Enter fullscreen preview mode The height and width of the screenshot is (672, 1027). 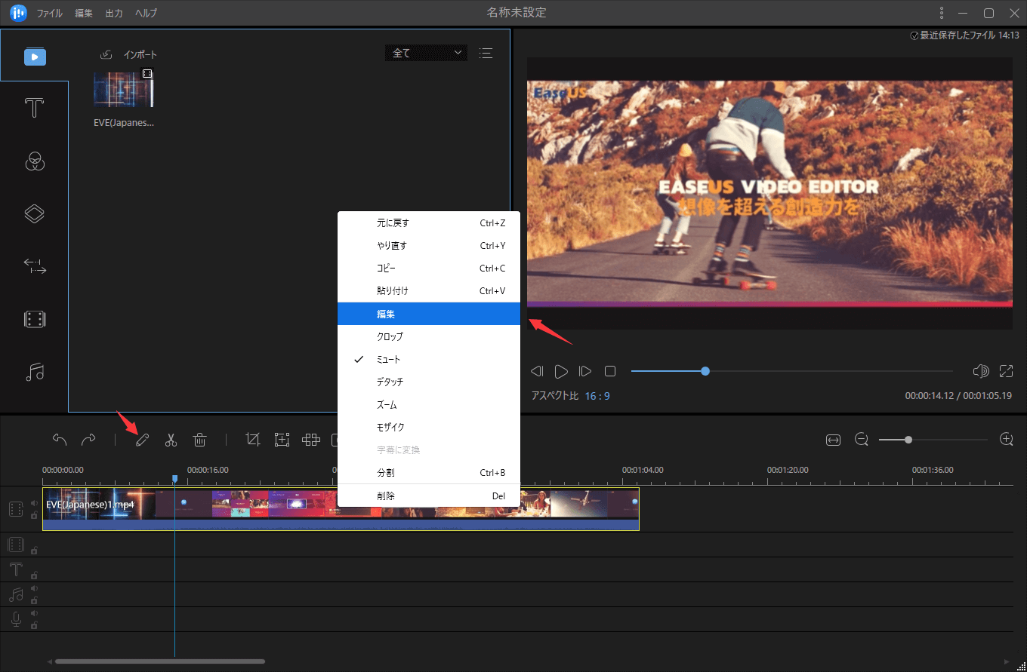pos(1006,371)
